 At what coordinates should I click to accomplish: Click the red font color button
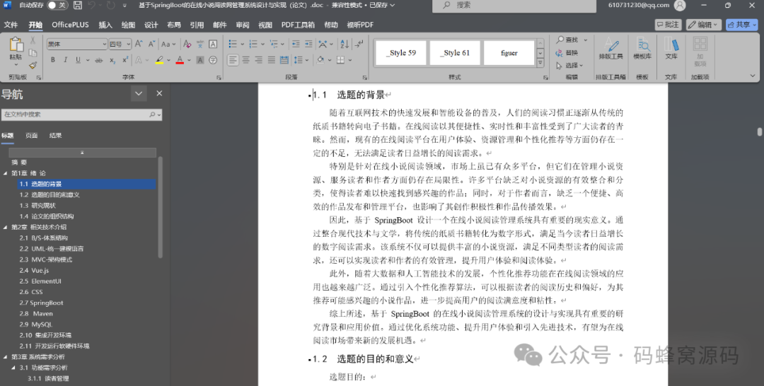[180, 60]
